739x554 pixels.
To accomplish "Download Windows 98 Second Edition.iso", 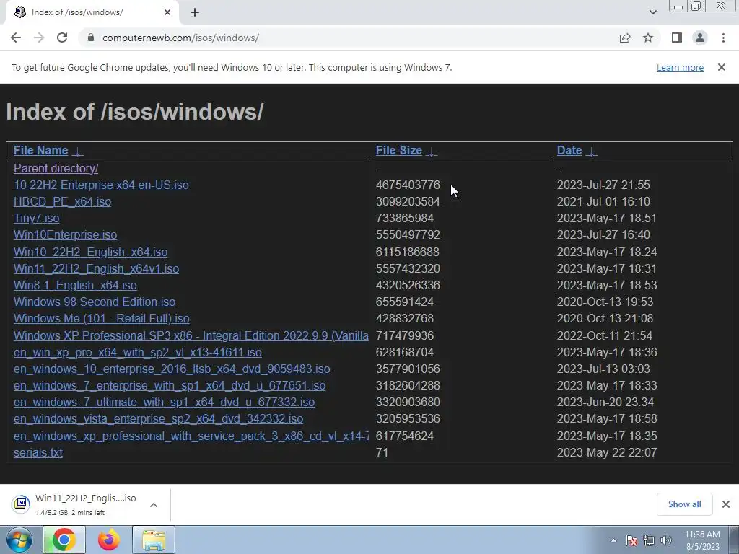I will 95,302.
